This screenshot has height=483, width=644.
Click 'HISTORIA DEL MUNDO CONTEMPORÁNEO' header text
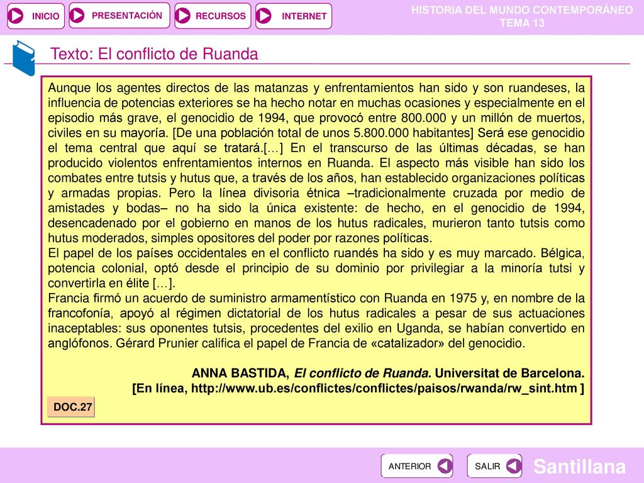click(522, 10)
